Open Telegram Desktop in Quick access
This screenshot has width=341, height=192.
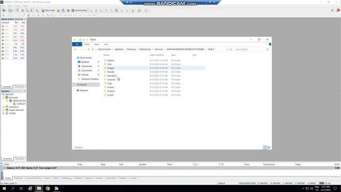[90, 79]
